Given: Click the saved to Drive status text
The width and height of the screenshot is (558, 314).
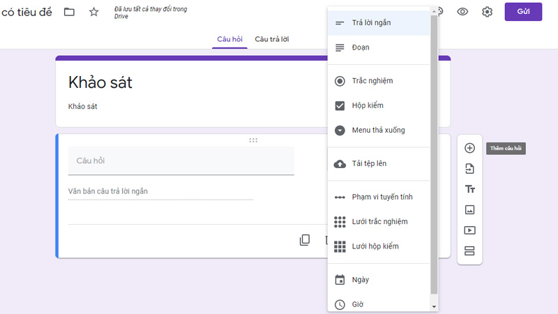Looking at the screenshot, I should (x=151, y=13).
